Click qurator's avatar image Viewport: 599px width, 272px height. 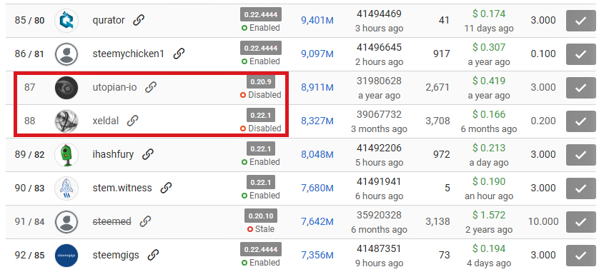(x=66, y=21)
